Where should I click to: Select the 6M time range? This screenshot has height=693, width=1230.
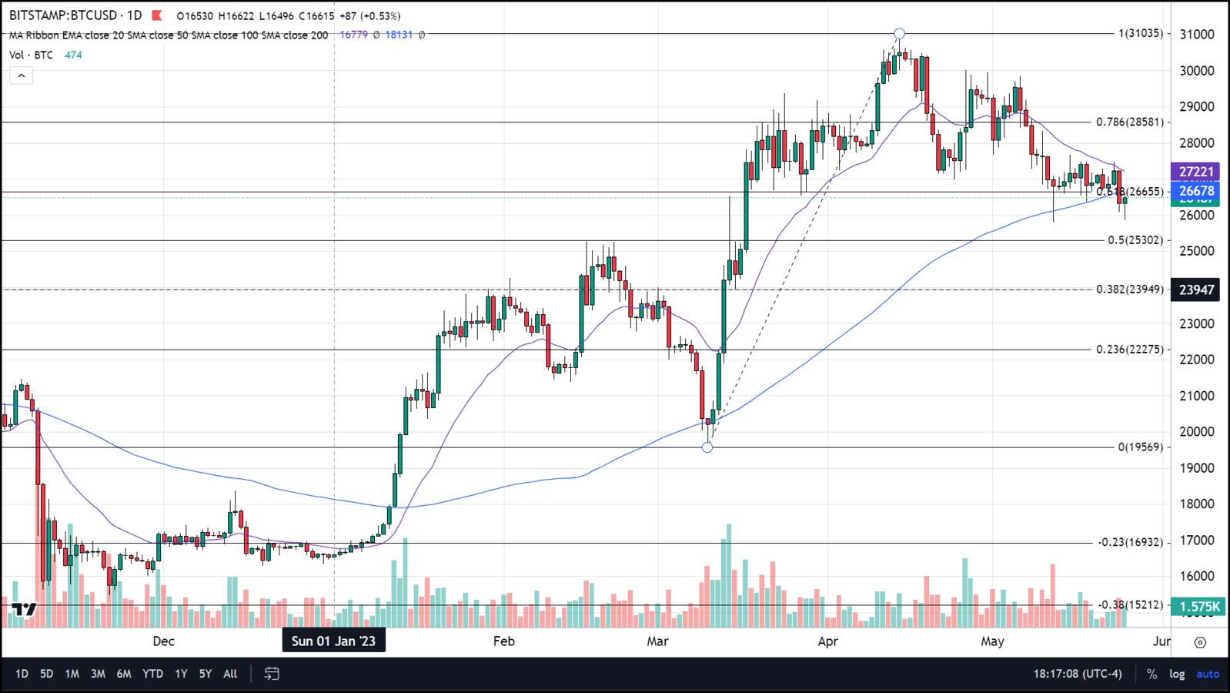click(x=124, y=674)
